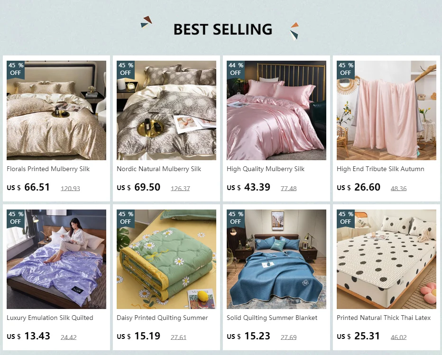Viewport: 442px width, 355px height.
Task: Click the BEST SELLING heading
Action: click(x=222, y=29)
